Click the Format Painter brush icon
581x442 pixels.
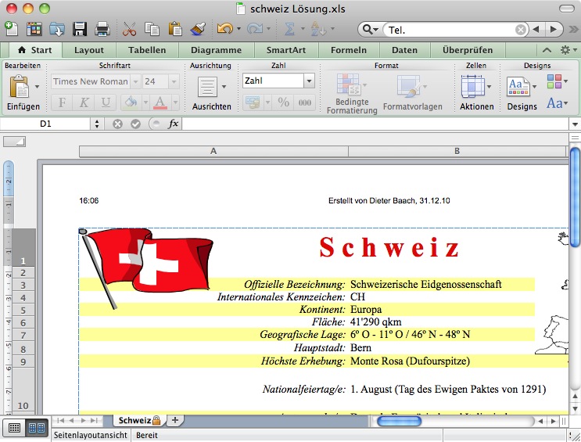pos(197,29)
